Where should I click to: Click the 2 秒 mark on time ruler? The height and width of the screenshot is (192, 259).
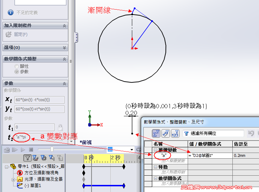click(x=116, y=158)
